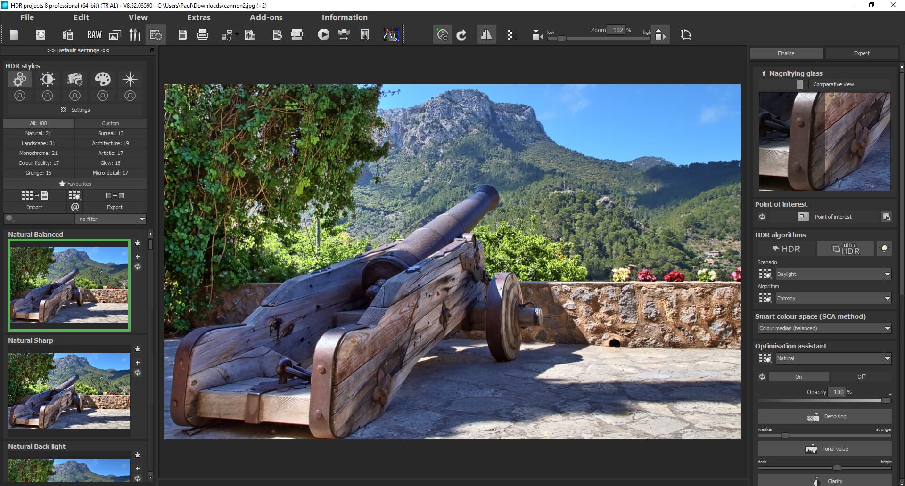Turn optimisation assistant On
This screenshot has height=486, width=905.
(798, 377)
